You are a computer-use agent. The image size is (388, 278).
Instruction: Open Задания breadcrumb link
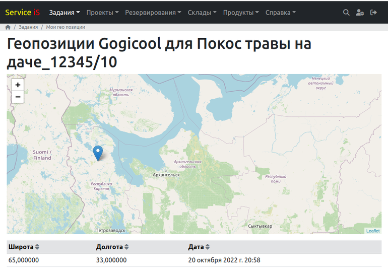coord(28,27)
